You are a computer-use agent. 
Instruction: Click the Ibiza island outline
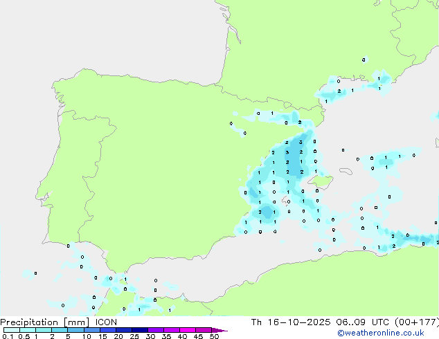pyautogui.click(x=285, y=200)
